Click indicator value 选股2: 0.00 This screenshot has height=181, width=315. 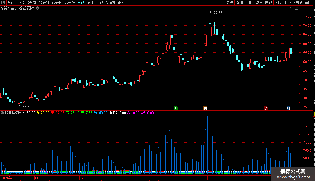[117, 113]
